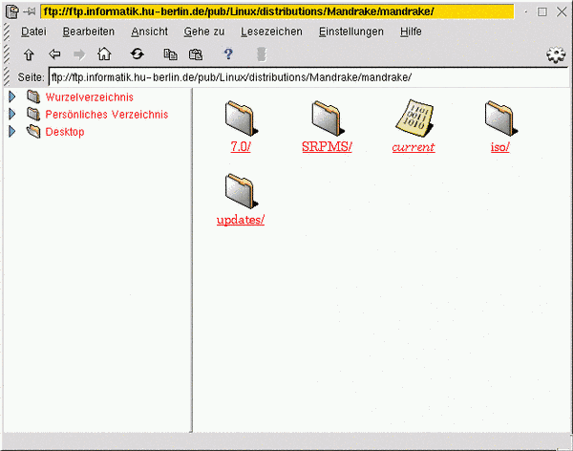The width and height of the screenshot is (573, 451).
Task: Toggle the sticky pin in the title bar
Action: (31, 11)
